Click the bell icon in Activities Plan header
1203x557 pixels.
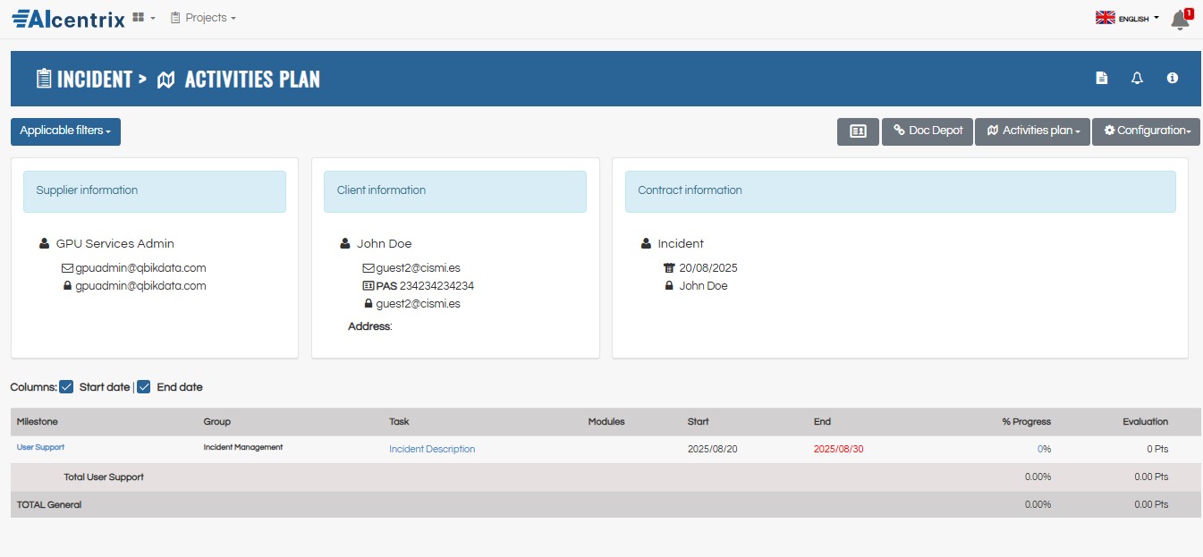coord(1137,79)
